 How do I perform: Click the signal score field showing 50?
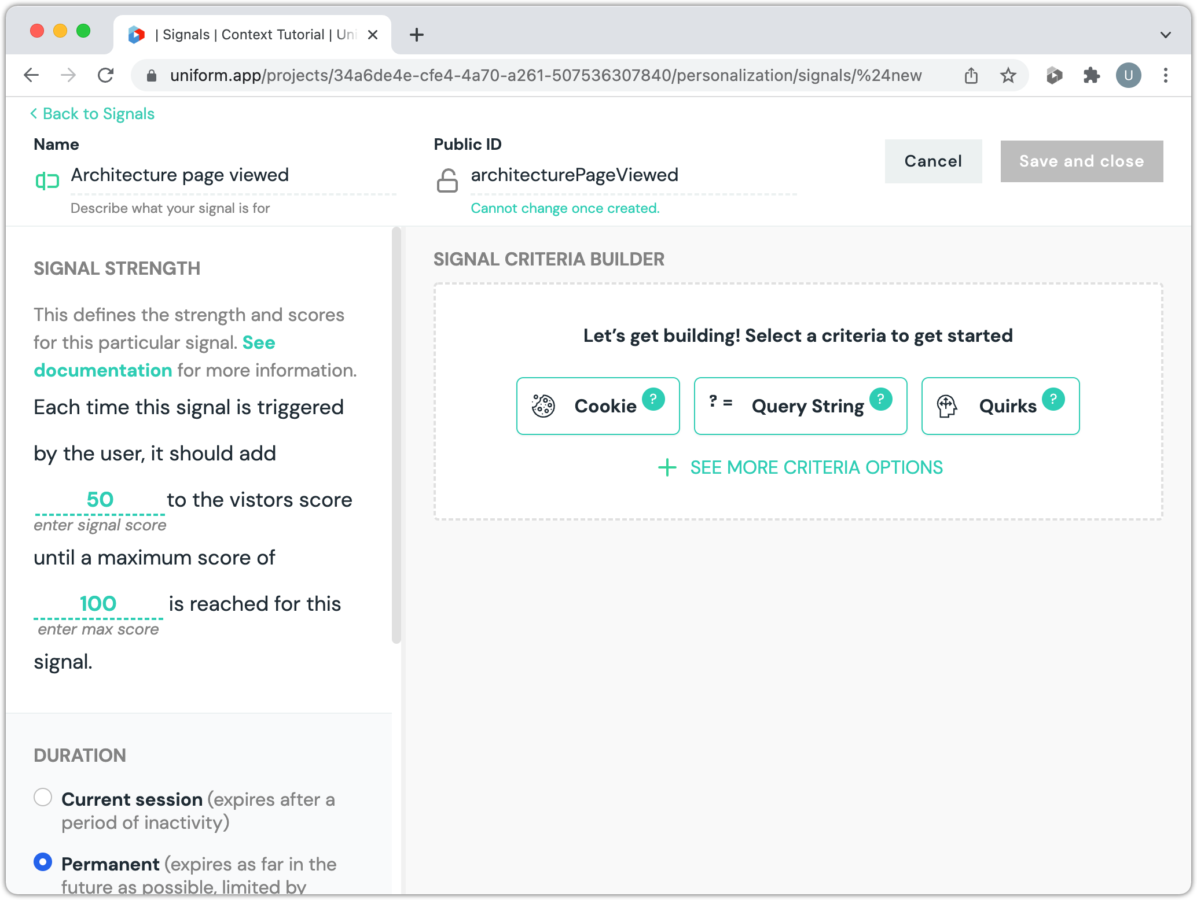tap(100, 500)
